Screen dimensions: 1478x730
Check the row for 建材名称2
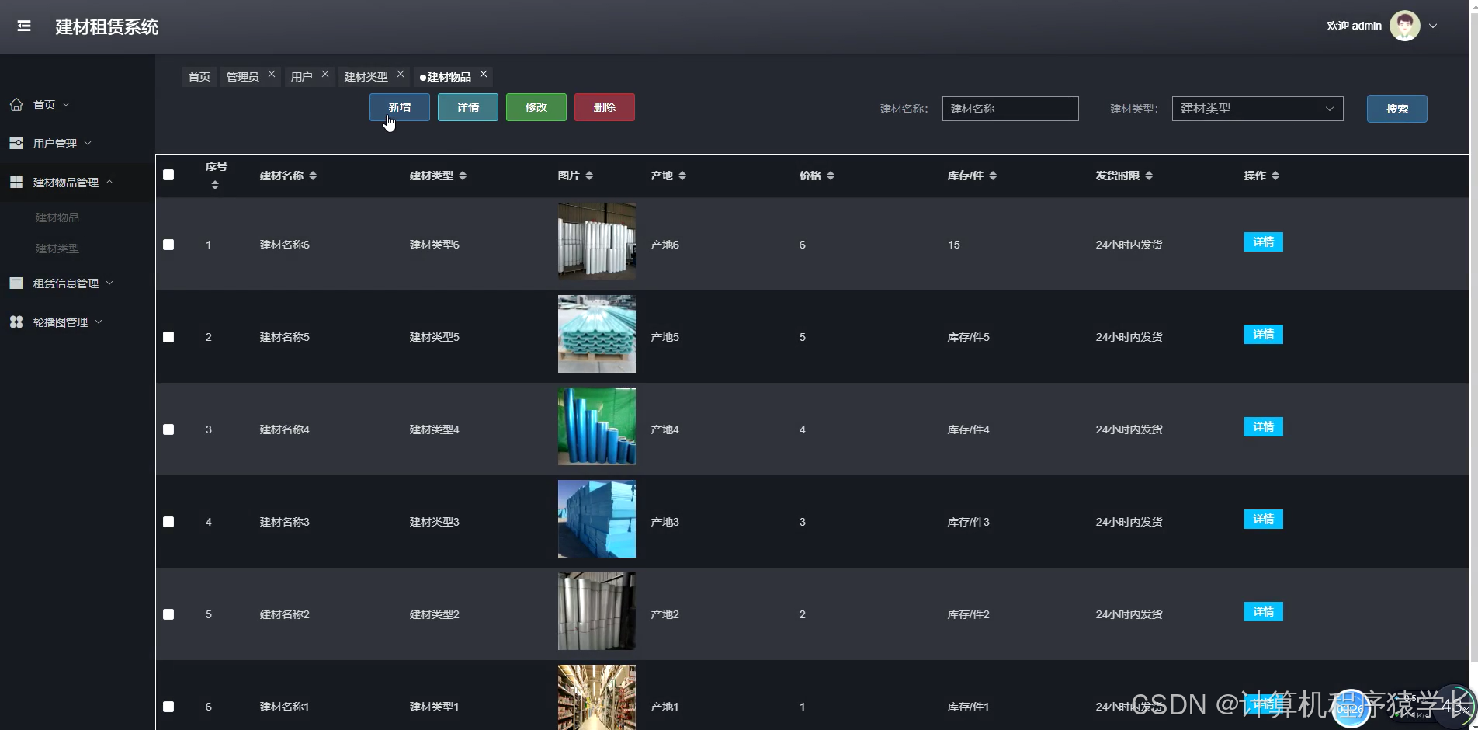point(168,614)
